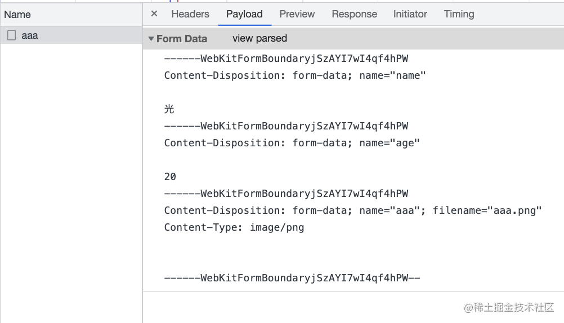Click the Content-Type: image/png line
564x323 pixels.
tap(234, 227)
